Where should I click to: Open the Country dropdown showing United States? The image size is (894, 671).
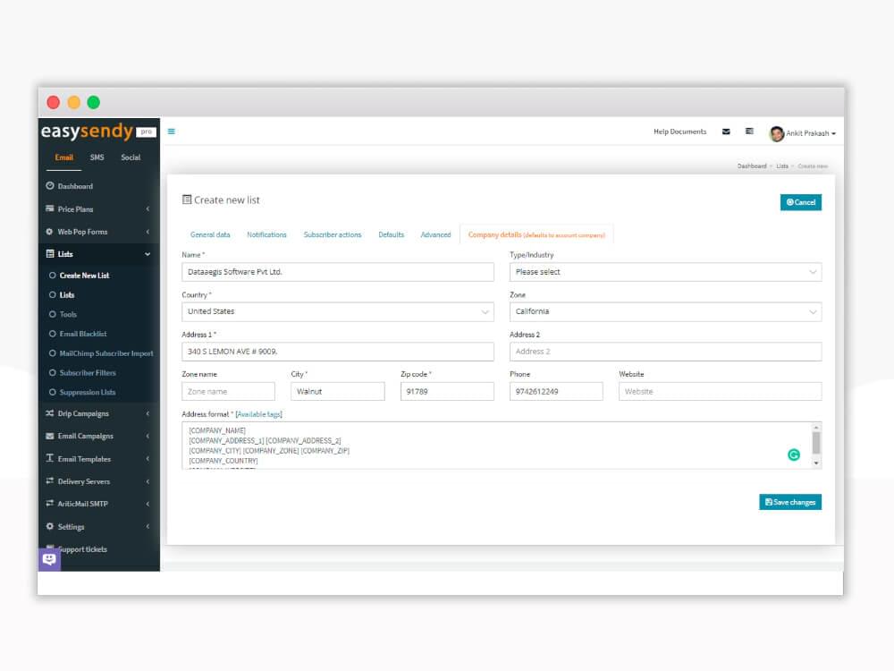338,311
